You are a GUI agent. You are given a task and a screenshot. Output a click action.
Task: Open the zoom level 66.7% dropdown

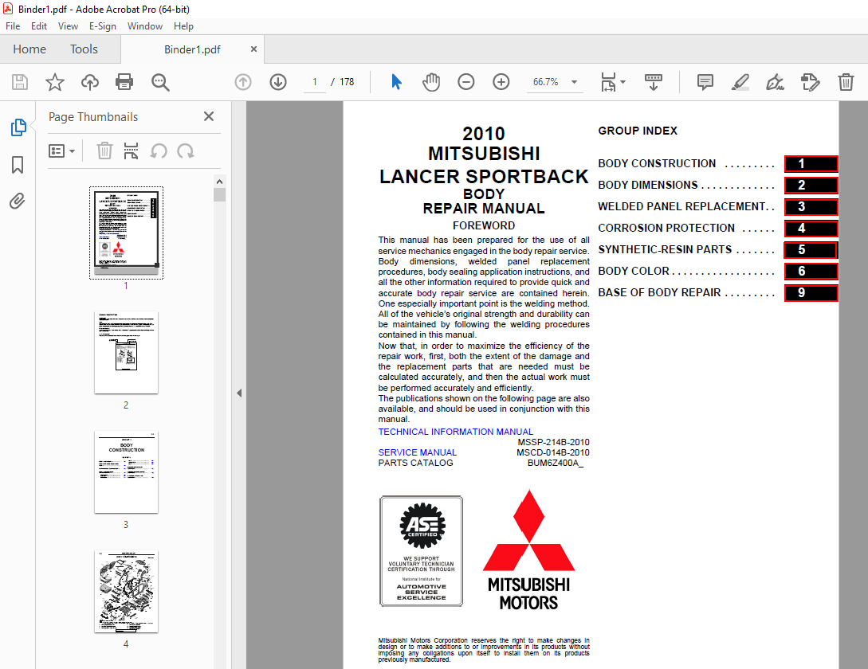tap(577, 82)
